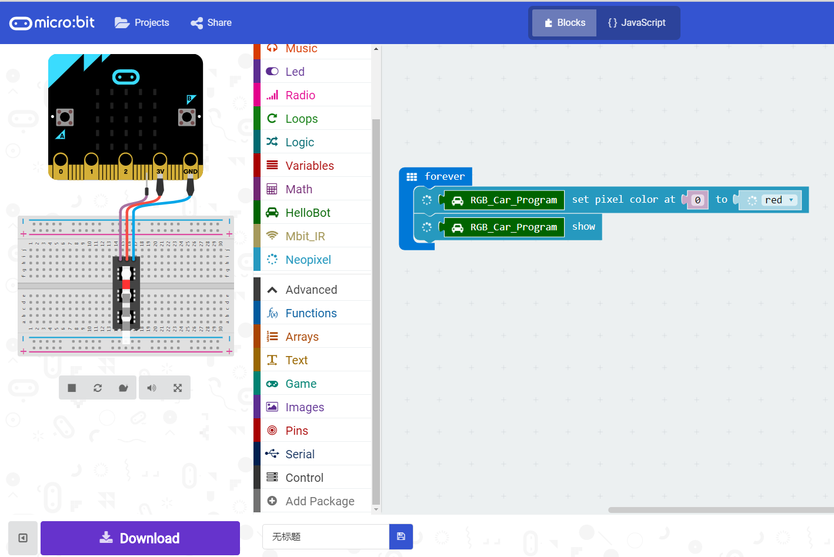Collapse the simulator panel
Image resolution: width=834 pixels, height=557 pixels.
pos(23,538)
